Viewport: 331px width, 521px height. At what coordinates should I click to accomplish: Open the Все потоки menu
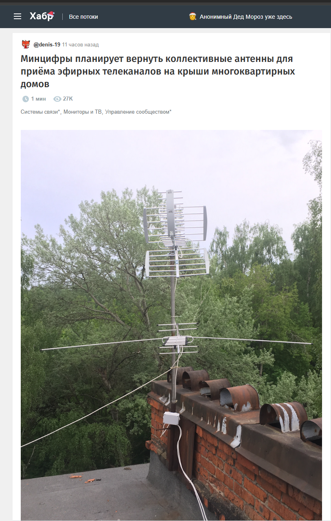click(x=83, y=17)
